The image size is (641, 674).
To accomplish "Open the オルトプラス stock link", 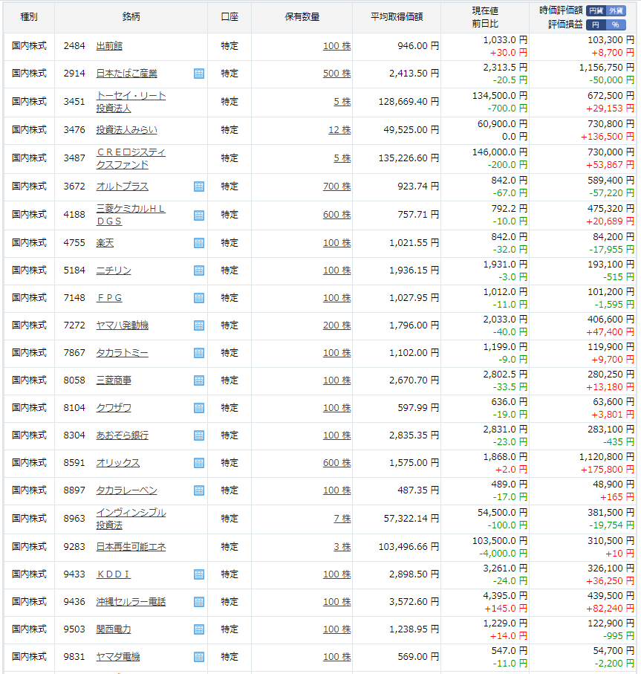I will click(x=123, y=187).
